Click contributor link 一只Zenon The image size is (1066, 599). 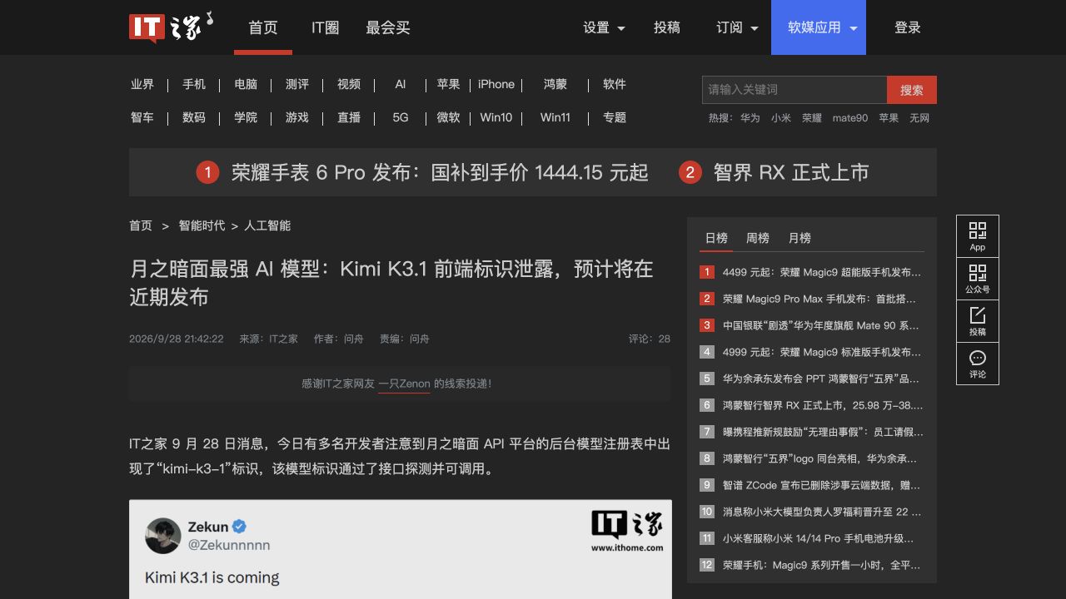tap(404, 384)
